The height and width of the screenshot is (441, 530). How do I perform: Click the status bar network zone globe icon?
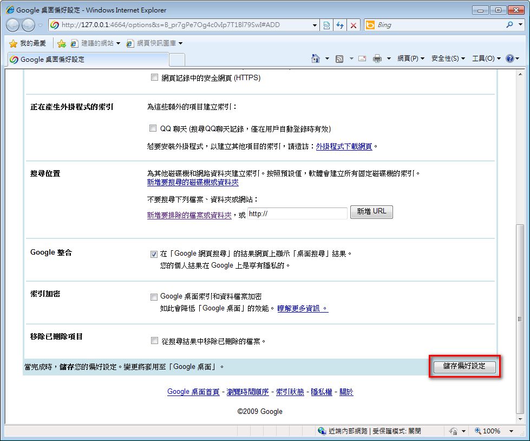click(322, 431)
